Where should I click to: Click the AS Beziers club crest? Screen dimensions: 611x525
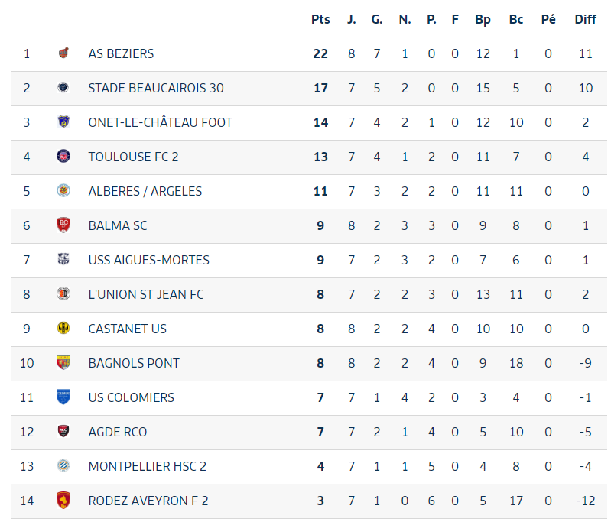tap(63, 53)
